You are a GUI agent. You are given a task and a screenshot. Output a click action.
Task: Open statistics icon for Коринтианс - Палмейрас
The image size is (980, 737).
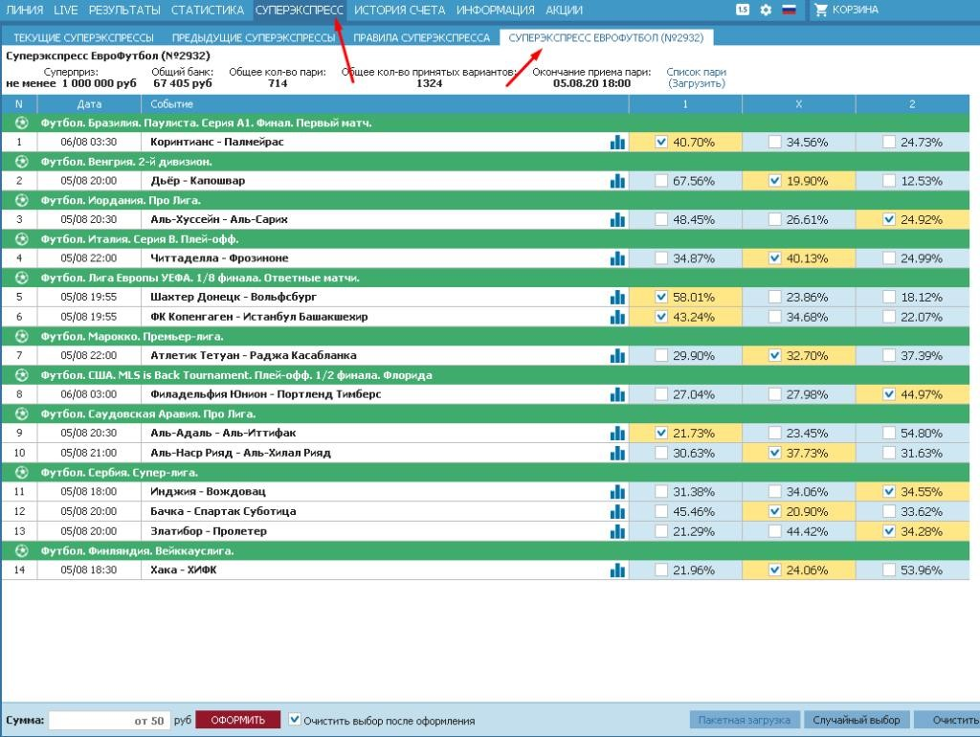617,143
